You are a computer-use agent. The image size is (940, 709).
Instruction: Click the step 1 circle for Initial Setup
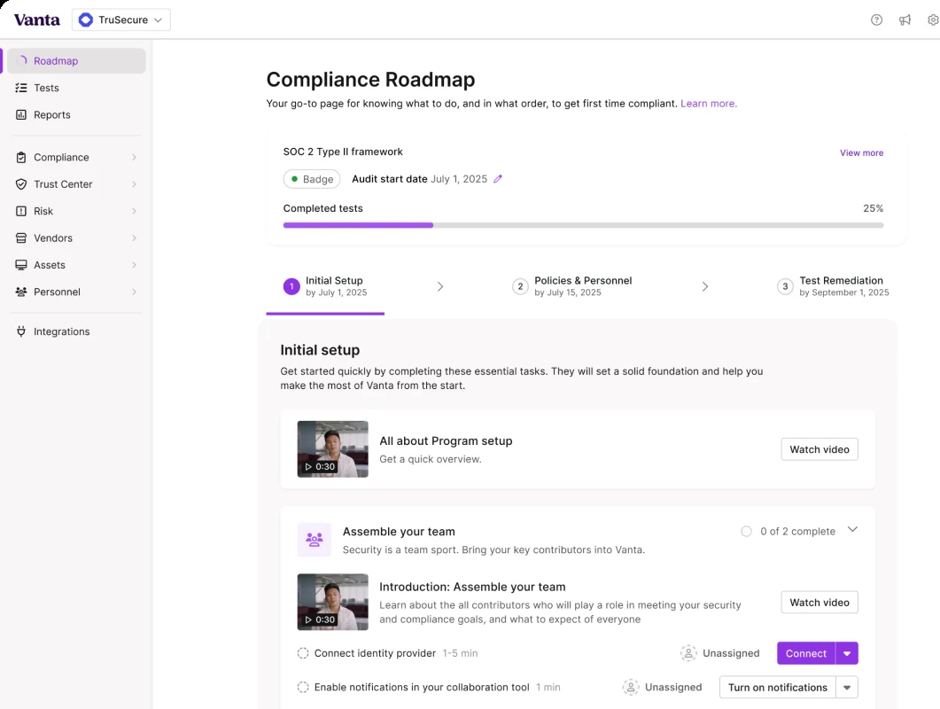click(291, 287)
